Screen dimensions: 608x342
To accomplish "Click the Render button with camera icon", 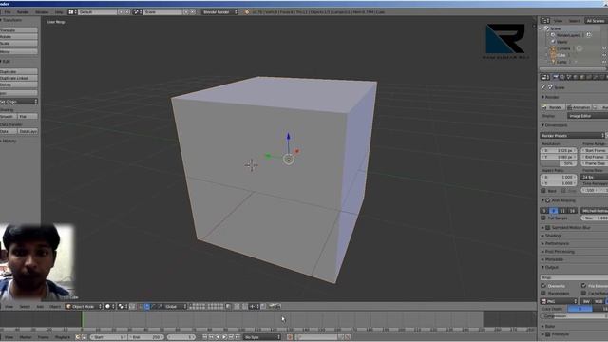I will 553,107.
